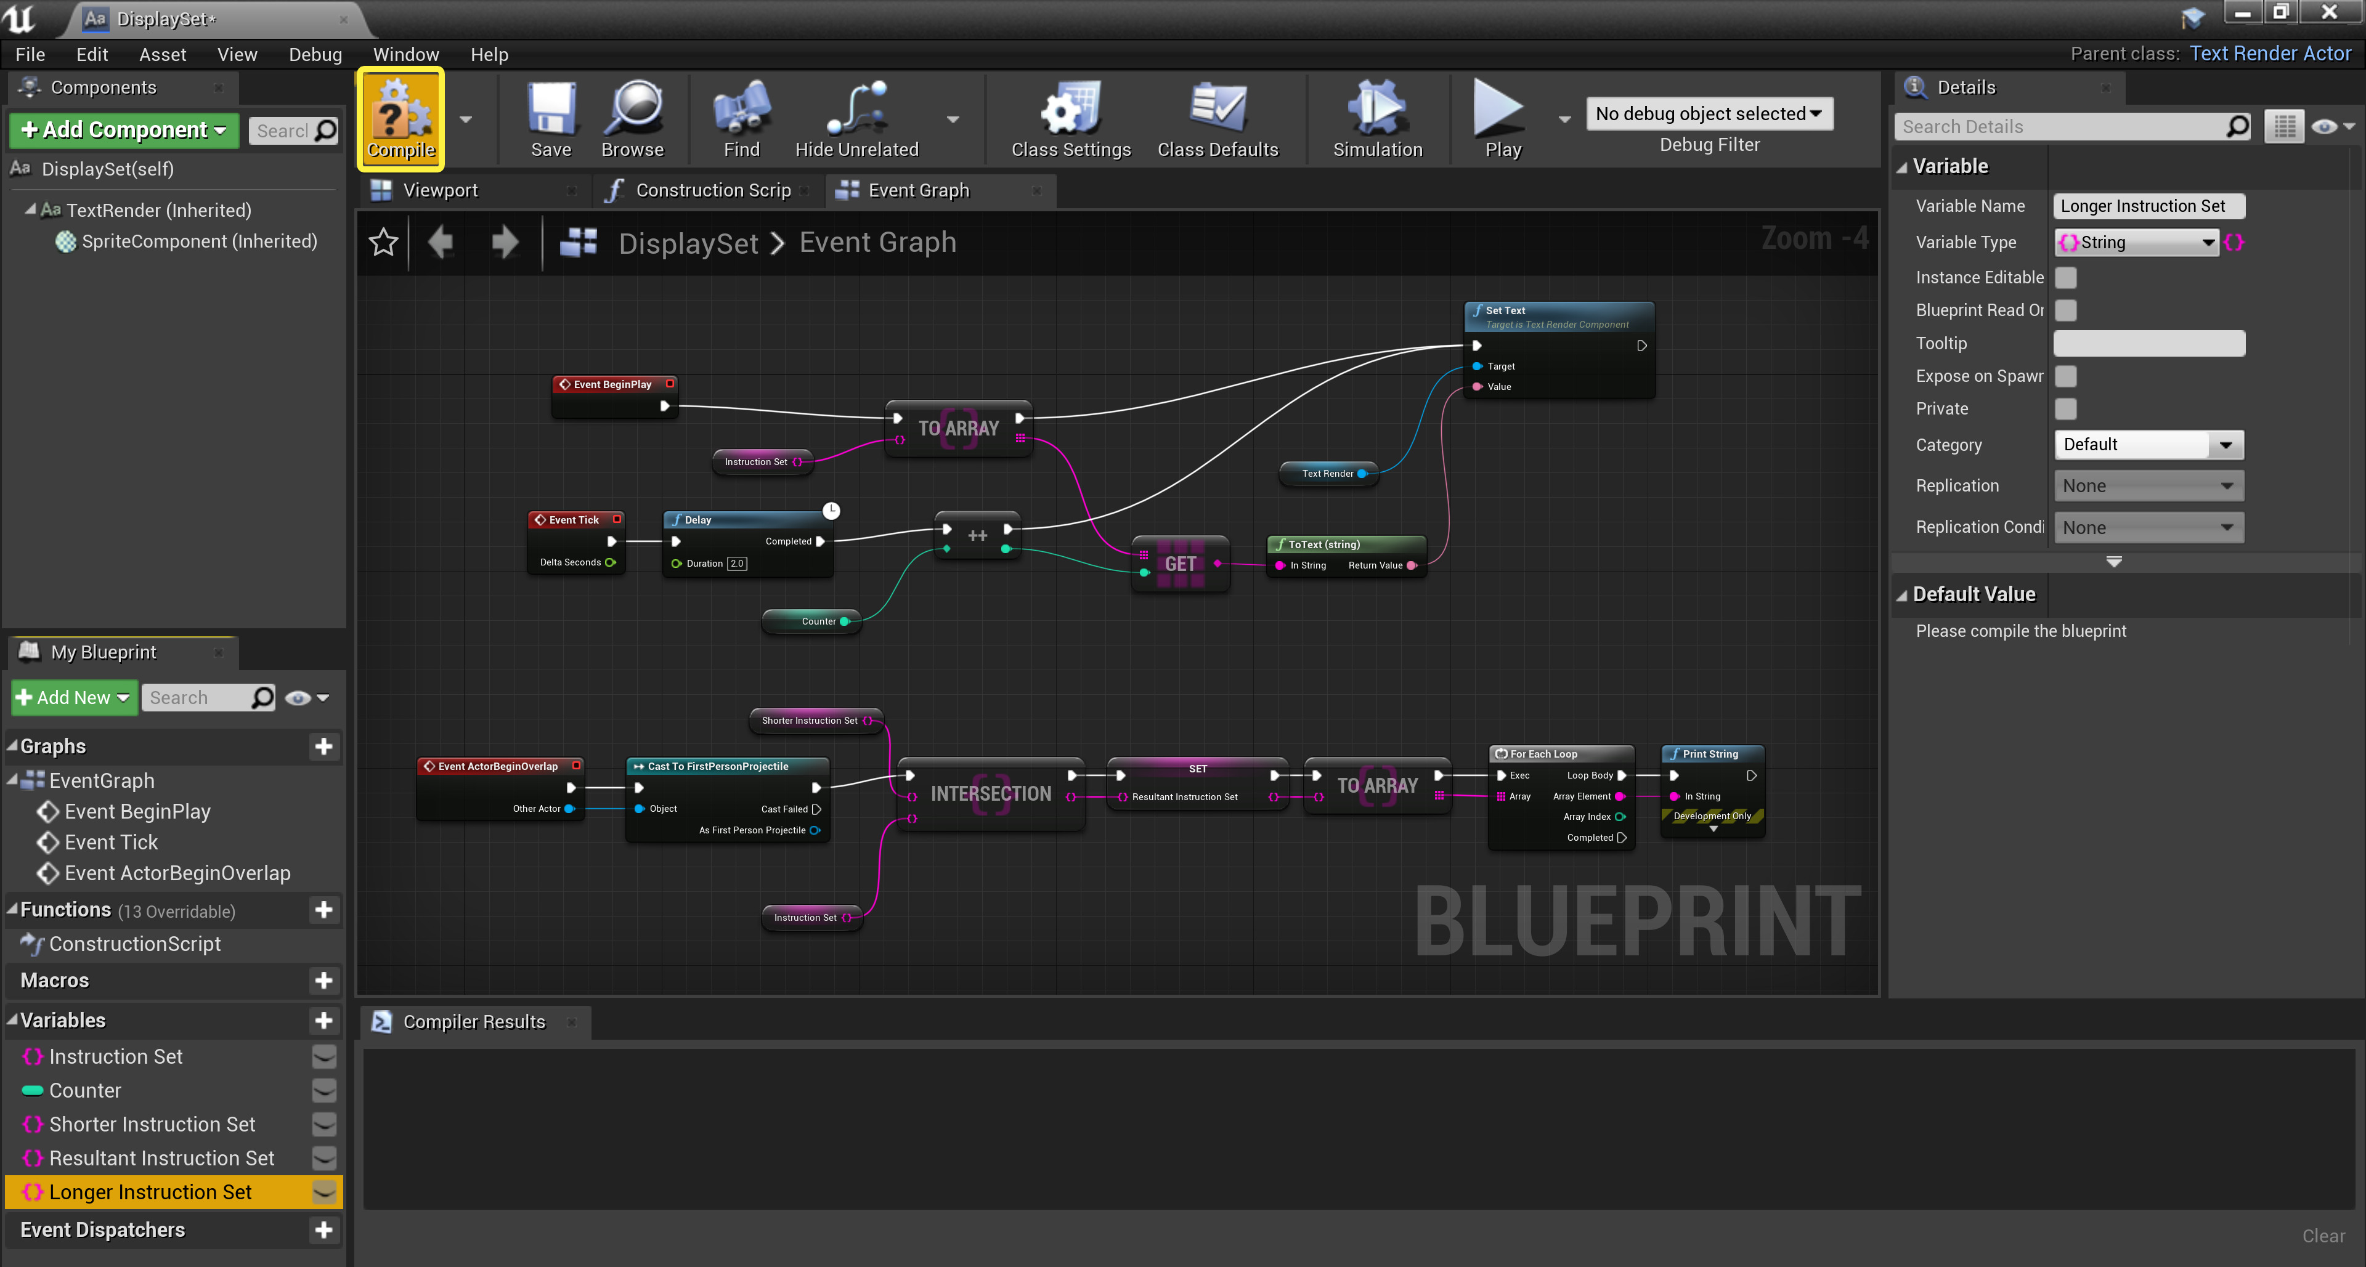2366x1267 pixels.
Task: Open the Variable Type String dropdown
Action: 2136,243
